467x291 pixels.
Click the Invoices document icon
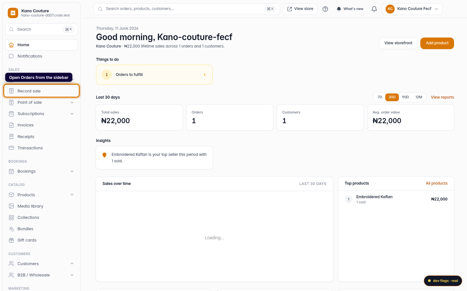click(11, 125)
